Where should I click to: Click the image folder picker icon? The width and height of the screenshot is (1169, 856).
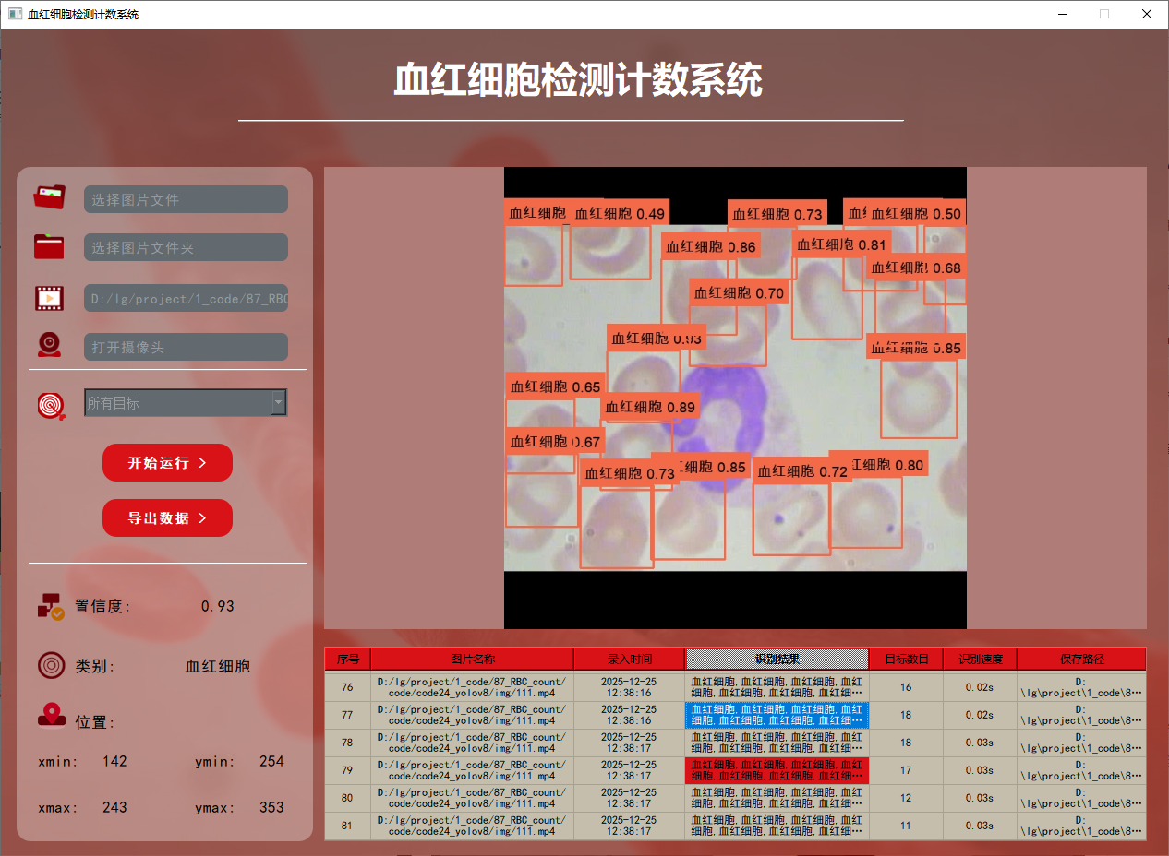[x=50, y=246]
